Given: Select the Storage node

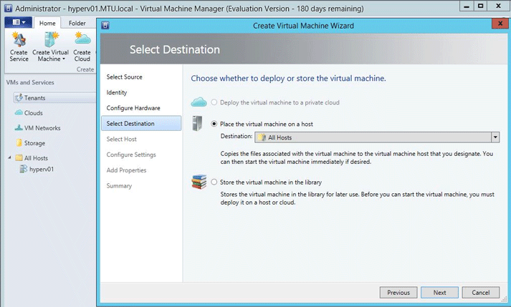Looking at the screenshot, I should tap(34, 143).
